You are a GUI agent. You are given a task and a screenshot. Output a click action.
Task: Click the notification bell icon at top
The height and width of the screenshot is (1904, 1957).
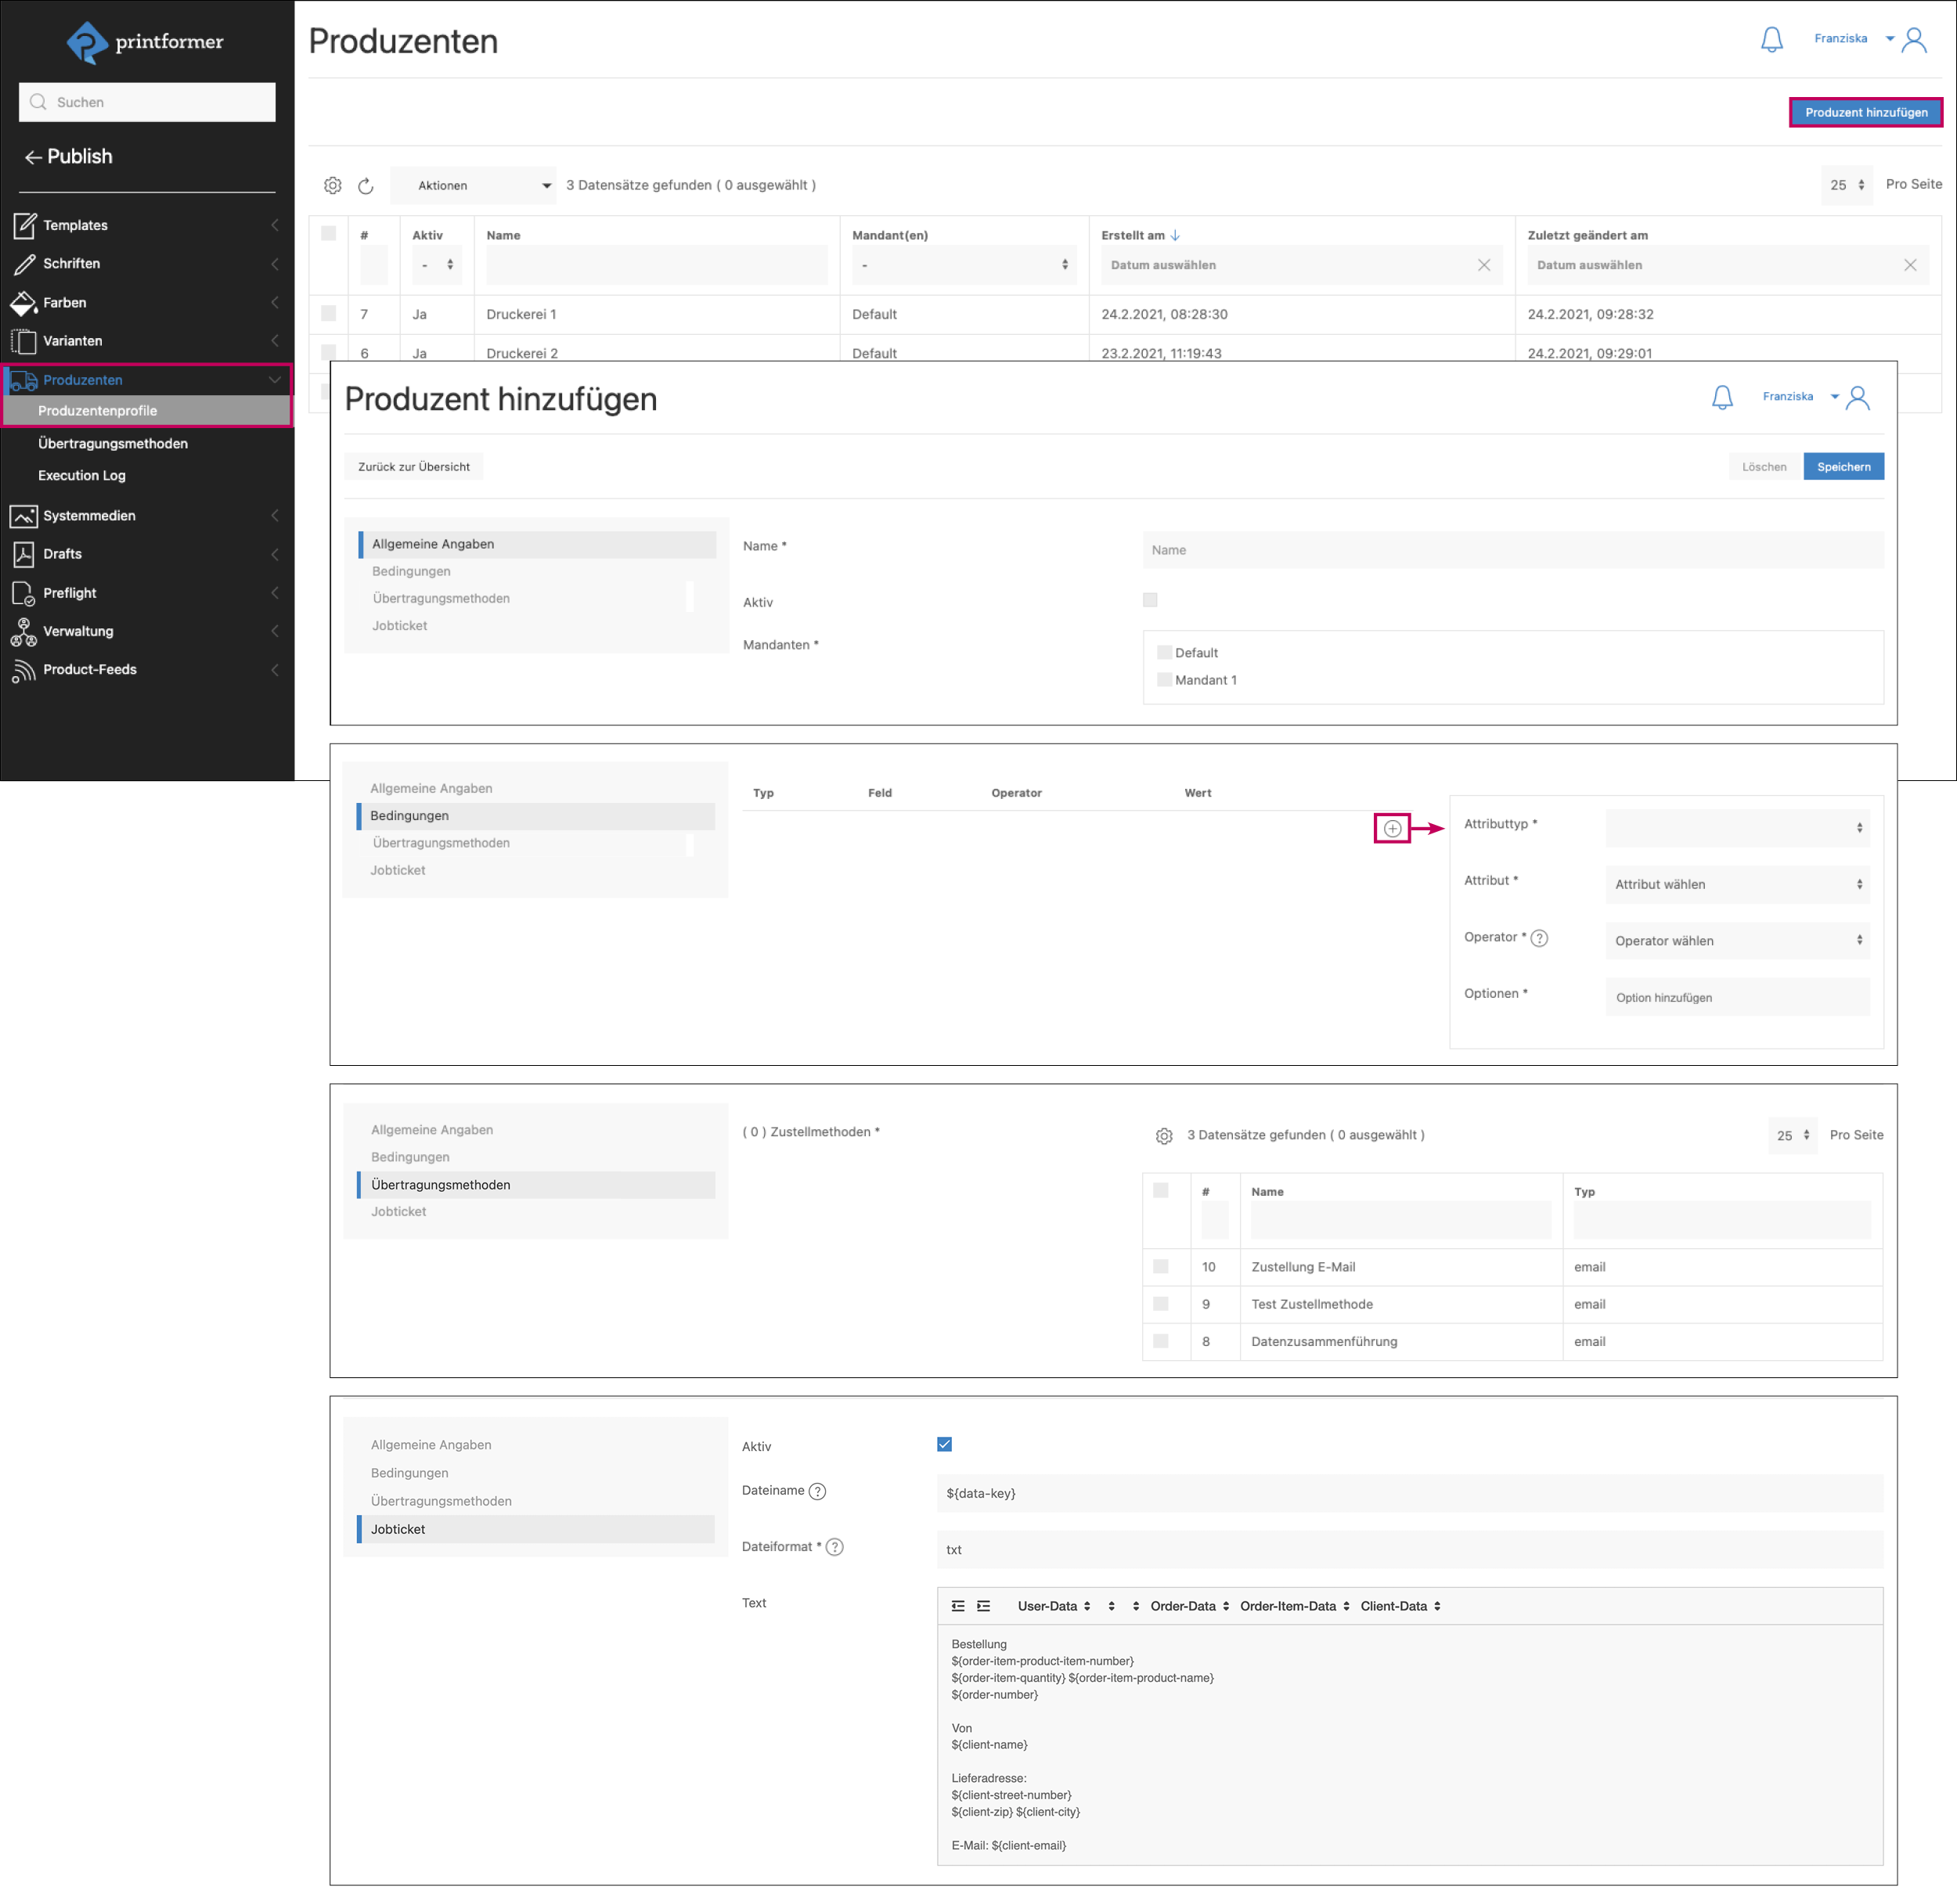(x=1771, y=39)
